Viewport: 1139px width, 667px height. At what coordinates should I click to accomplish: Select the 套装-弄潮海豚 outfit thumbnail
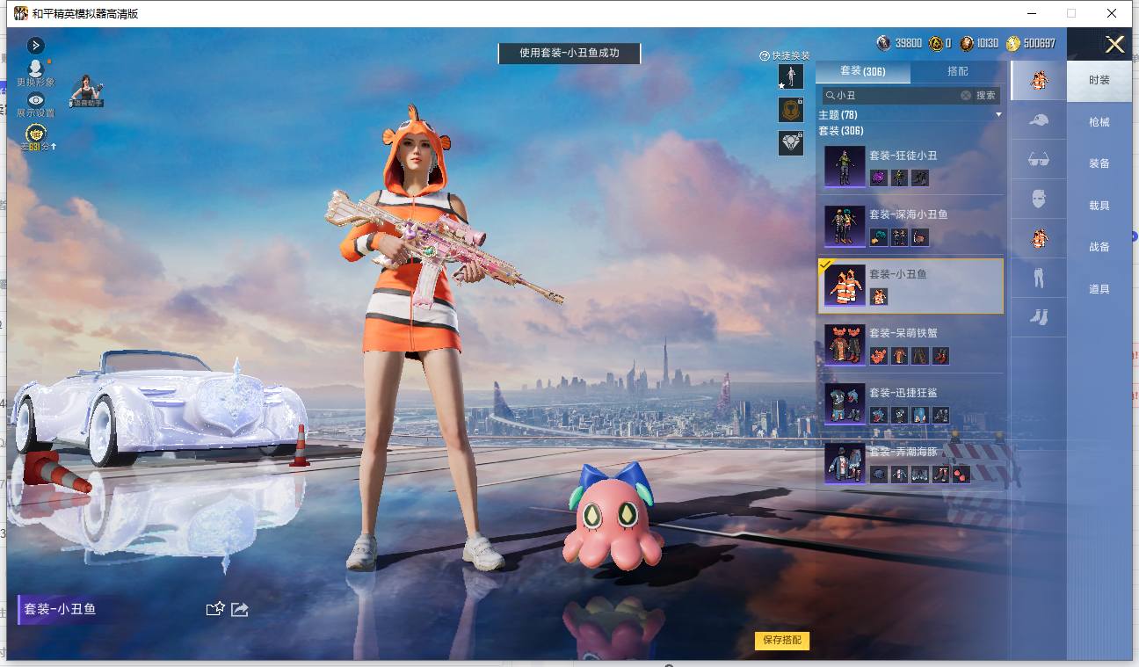point(845,463)
